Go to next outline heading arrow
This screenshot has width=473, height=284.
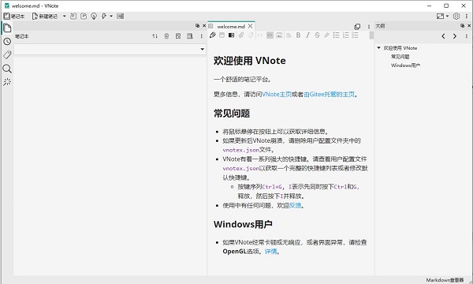click(x=455, y=36)
